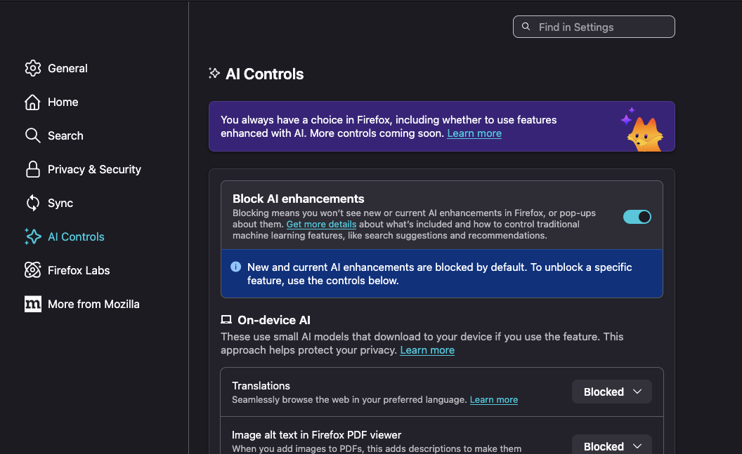Open the Privacy & Security settings section
The image size is (742, 454).
(x=94, y=169)
